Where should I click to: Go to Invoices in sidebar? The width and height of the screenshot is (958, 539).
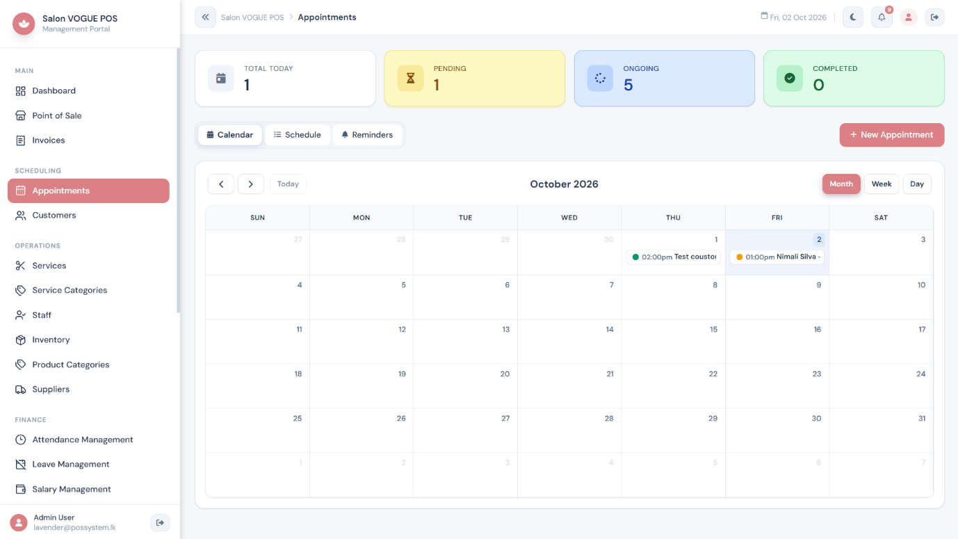click(88, 140)
